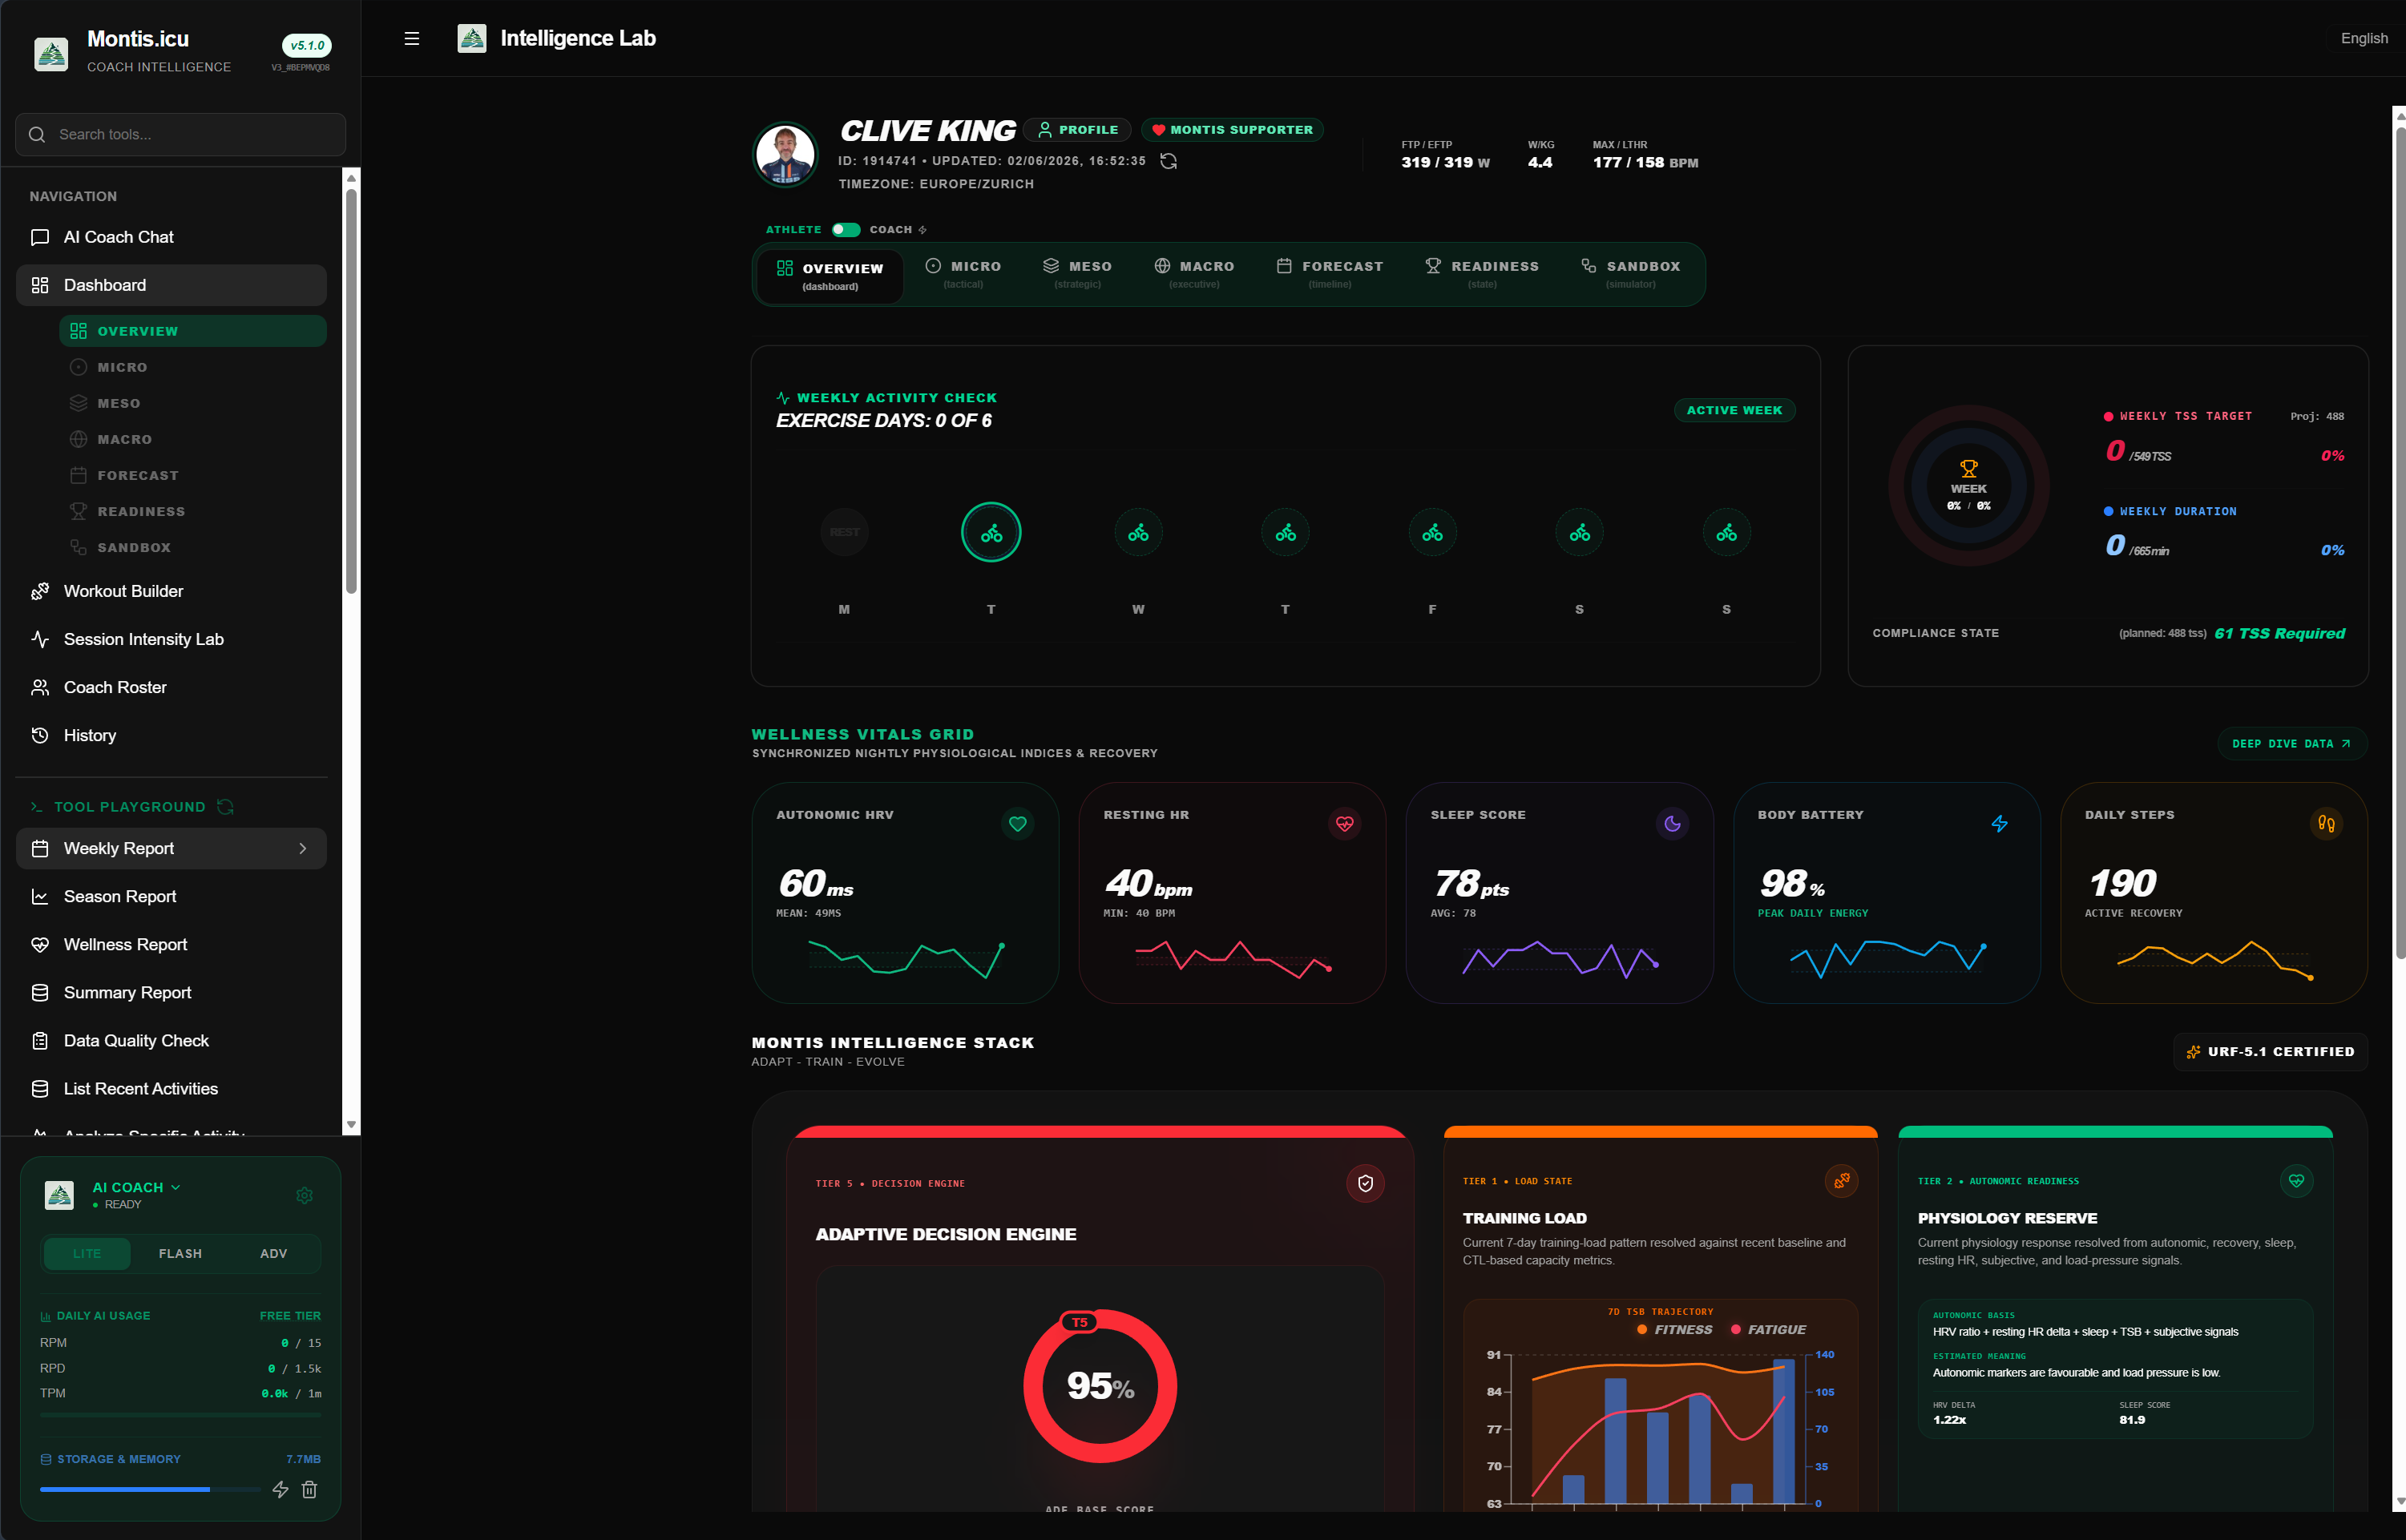Click Friday's cycling activity icon
The height and width of the screenshot is (1540, 2406).
click(1432, 532)
